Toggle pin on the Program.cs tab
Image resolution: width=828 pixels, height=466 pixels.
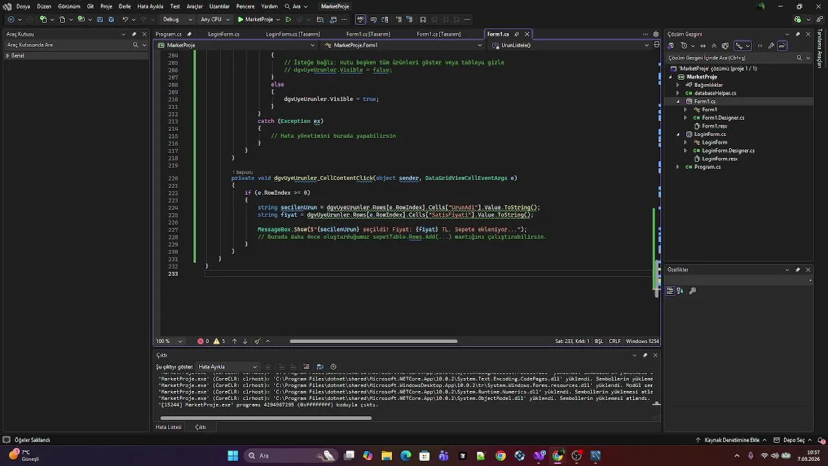click(190, 34)
